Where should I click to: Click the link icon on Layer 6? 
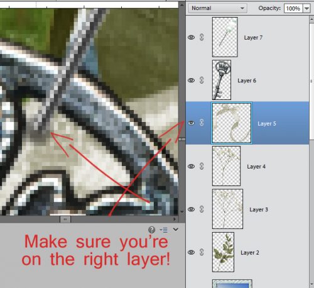point(202,80)
